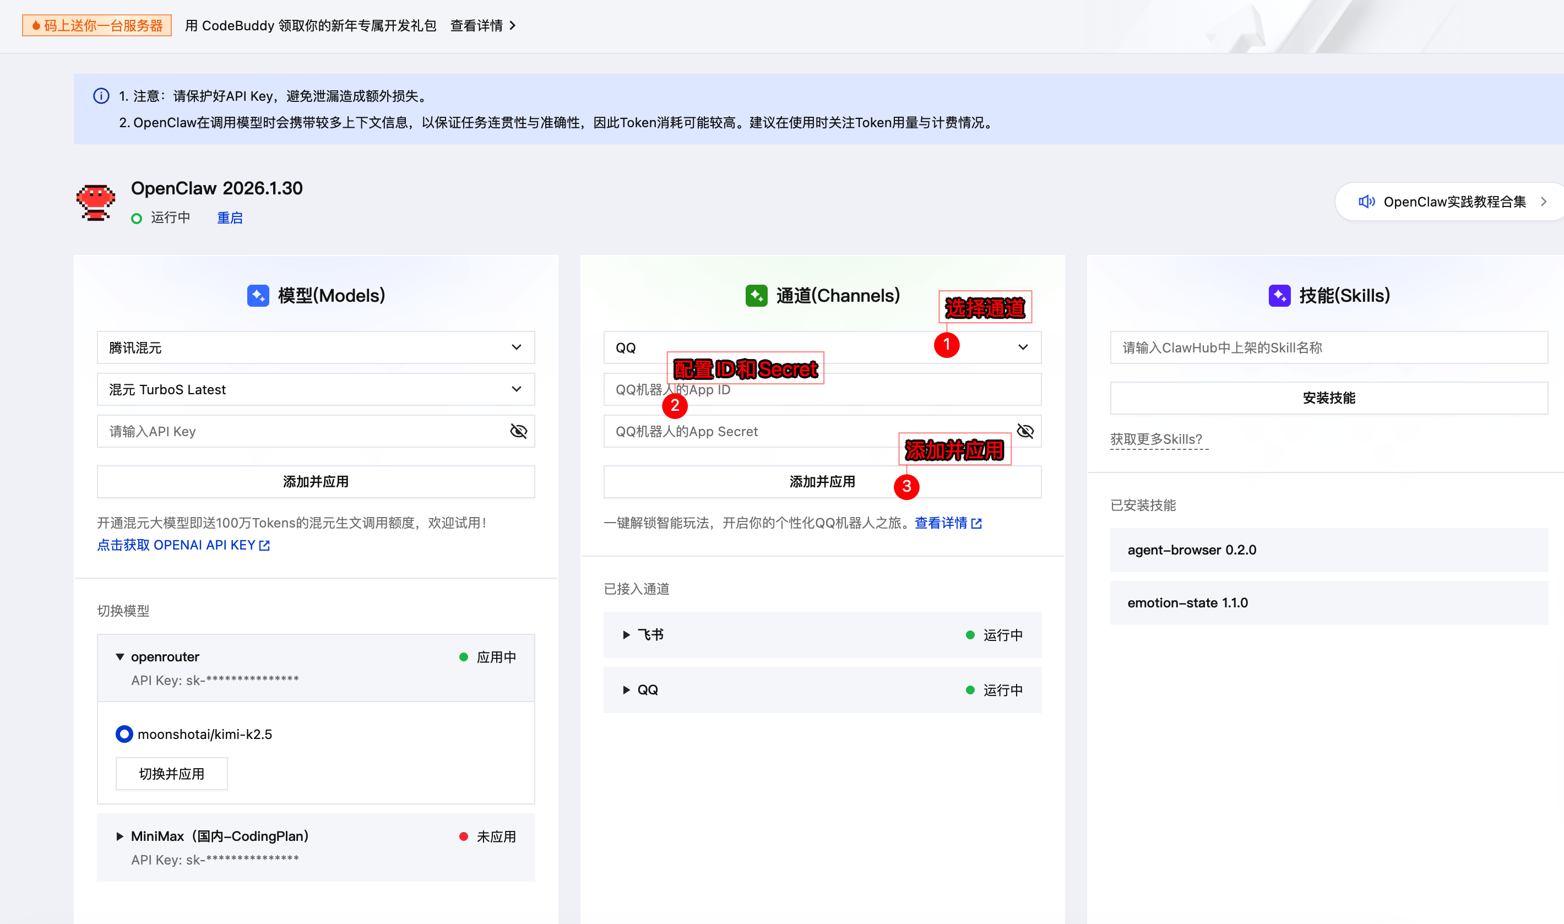
Task: Expand the 飞书 connected channel row
Action: tap(626, 635)
